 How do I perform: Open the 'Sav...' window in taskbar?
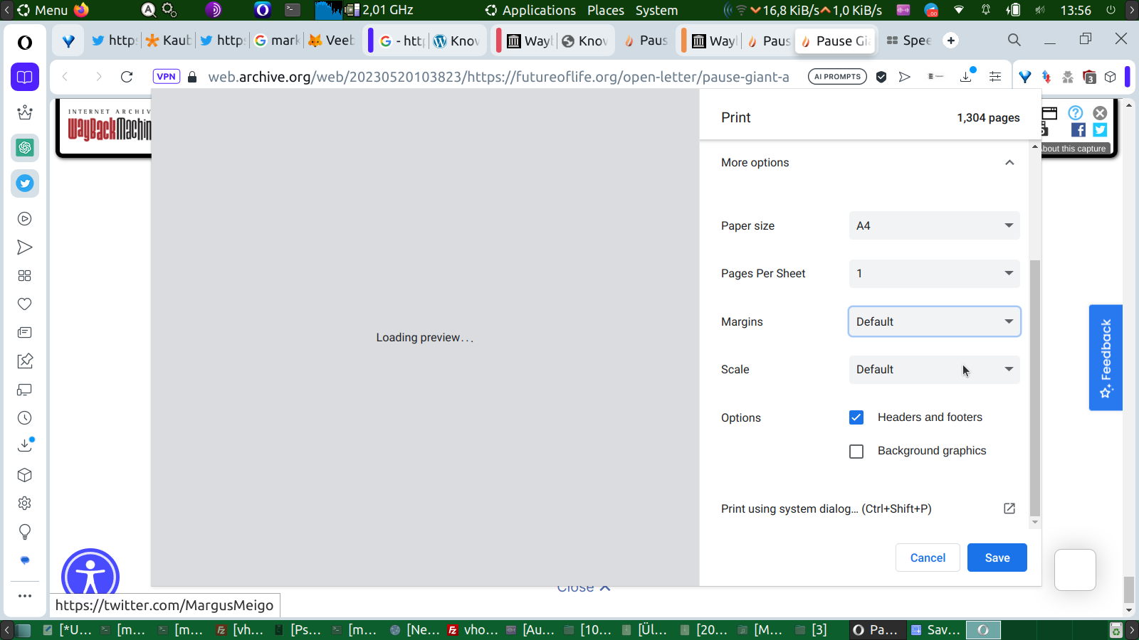(935, 629)
